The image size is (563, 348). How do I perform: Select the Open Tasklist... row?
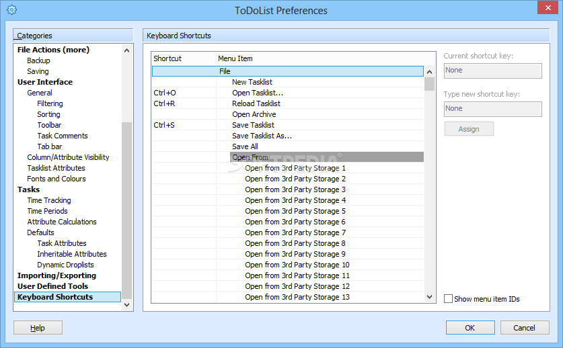[288, 93]
